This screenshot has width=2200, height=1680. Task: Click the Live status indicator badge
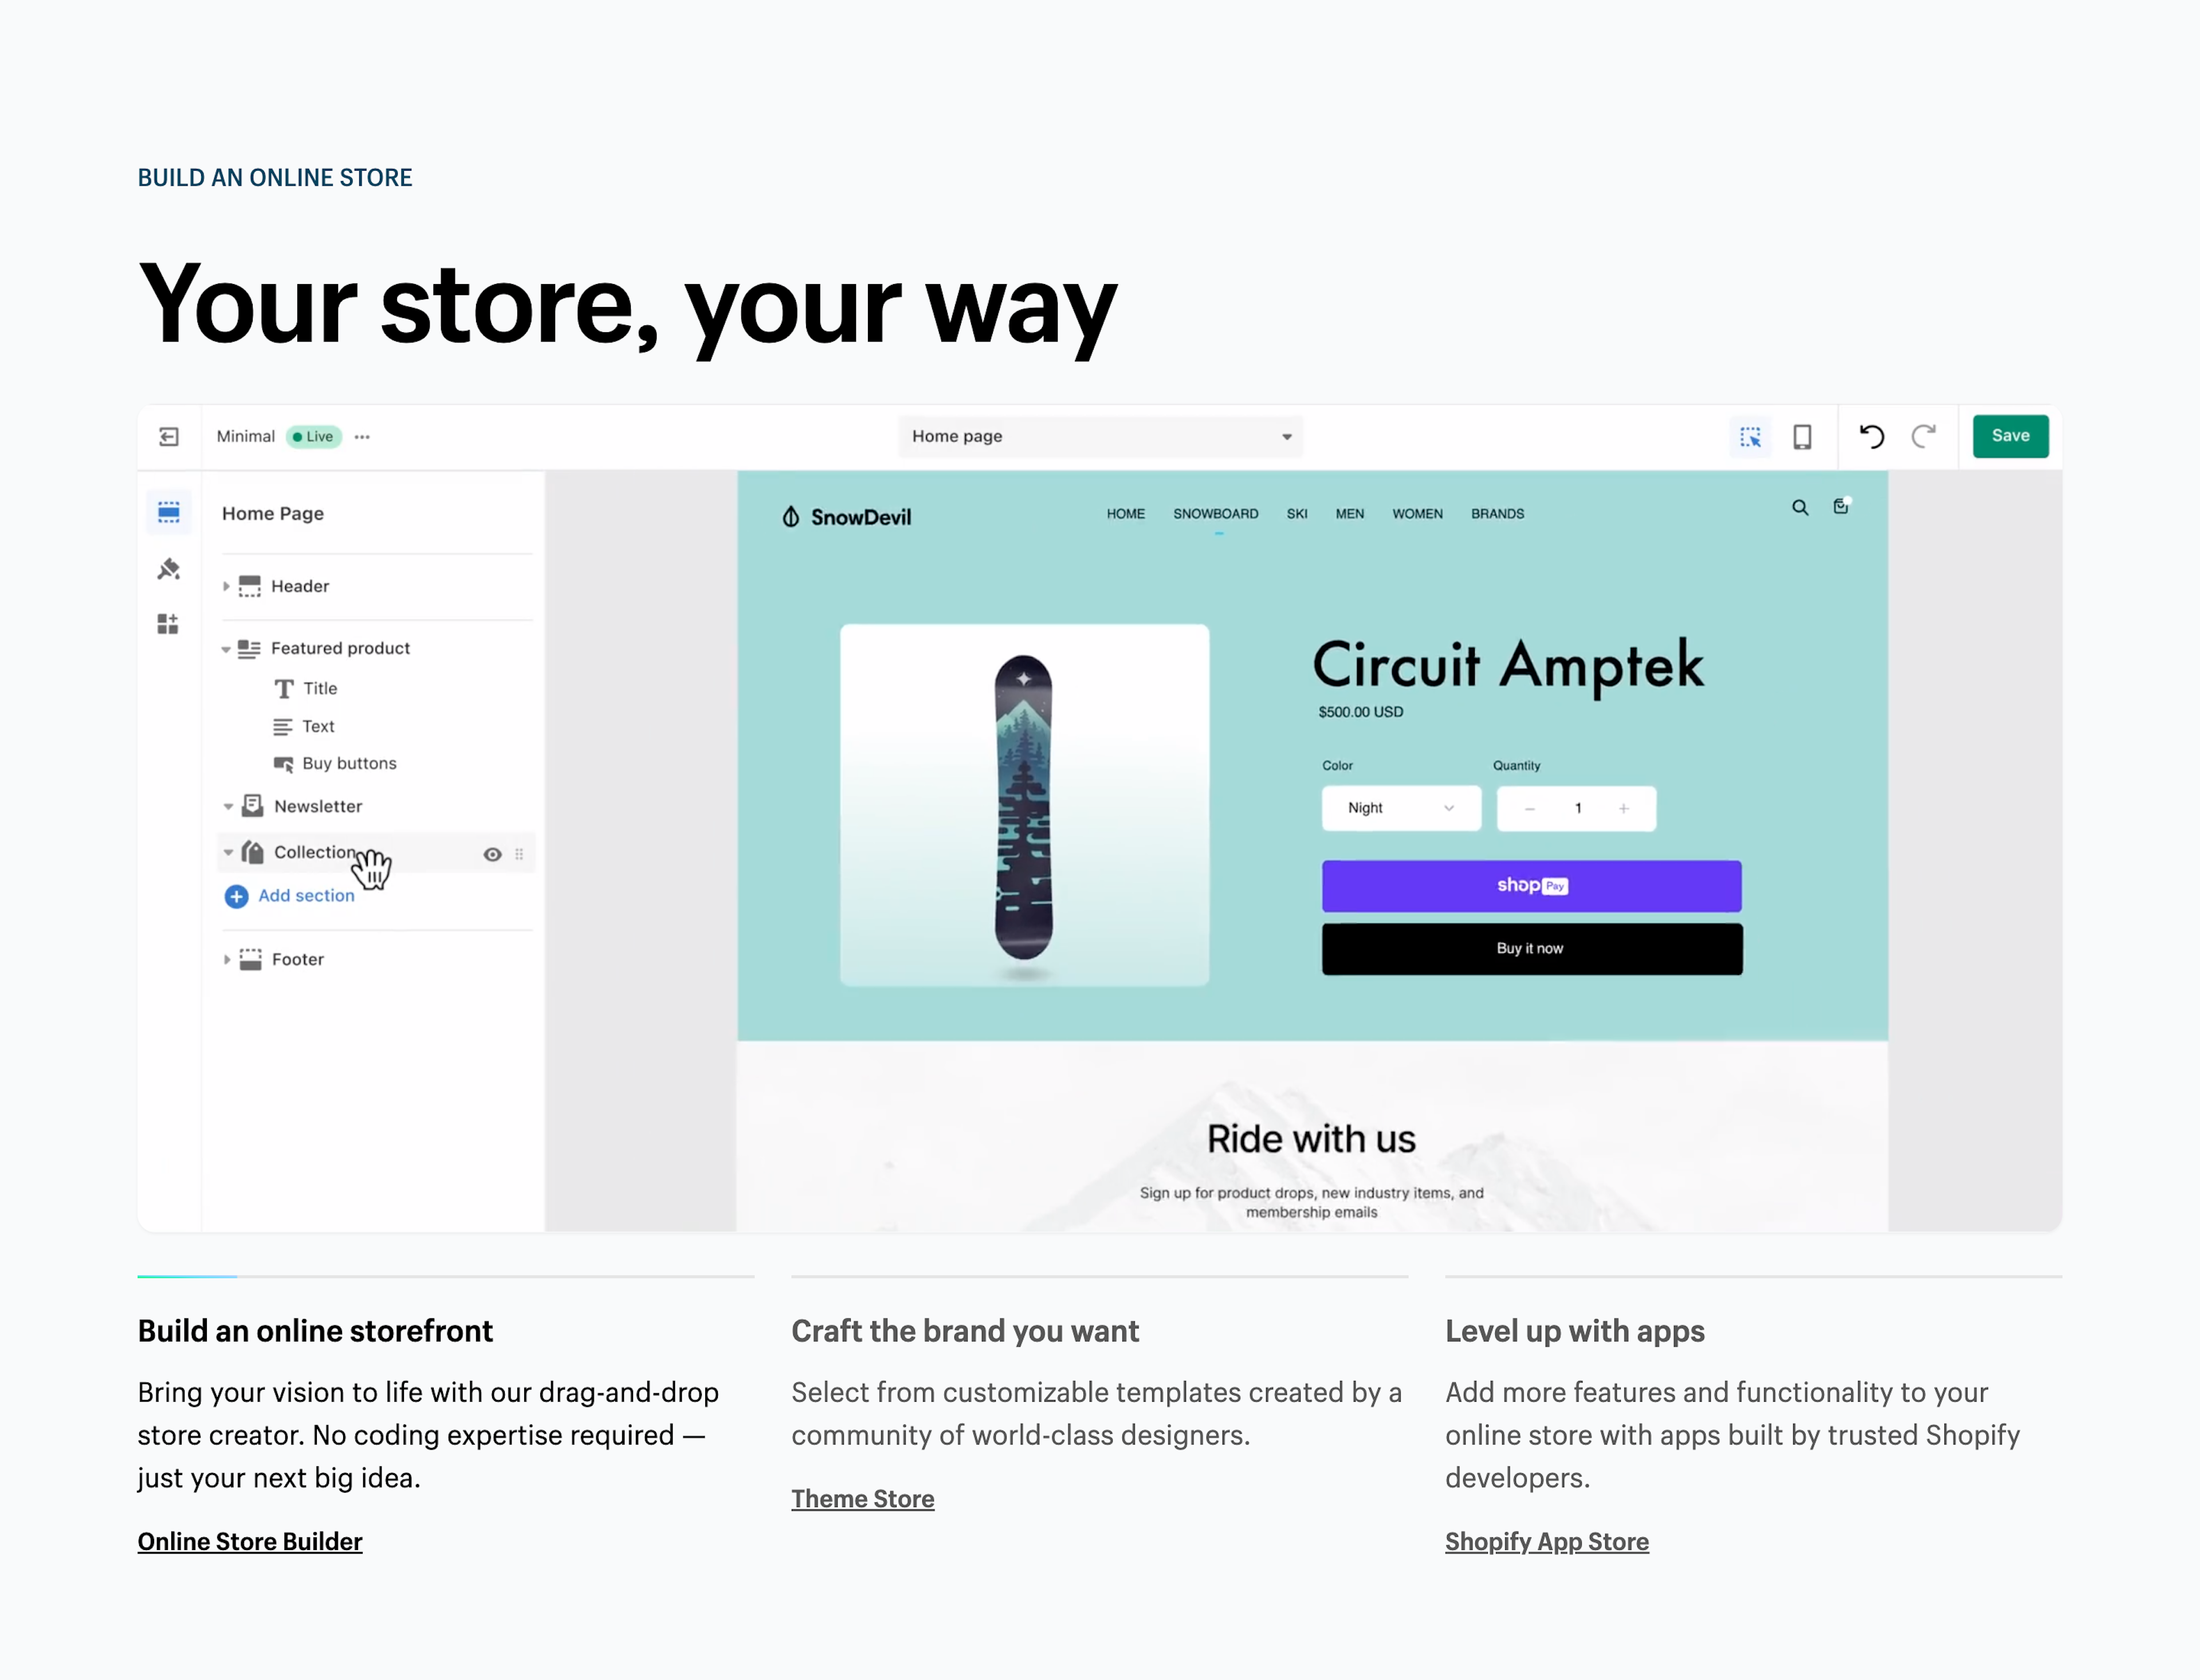coord(311,436)
